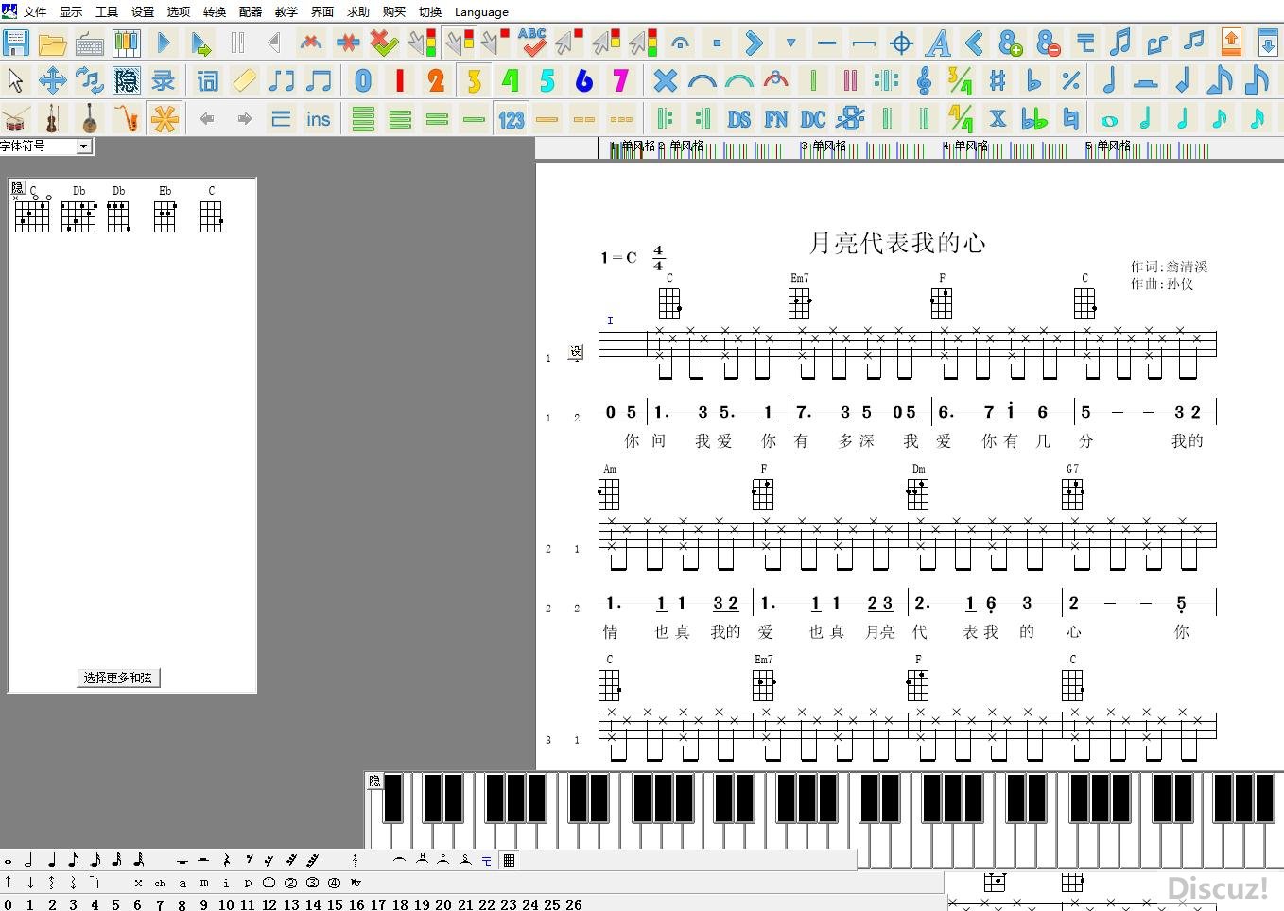Viewport: 1284px width, 911px height.
Task: Insert a double flat accidental
Action: (x=1033, y=118)
